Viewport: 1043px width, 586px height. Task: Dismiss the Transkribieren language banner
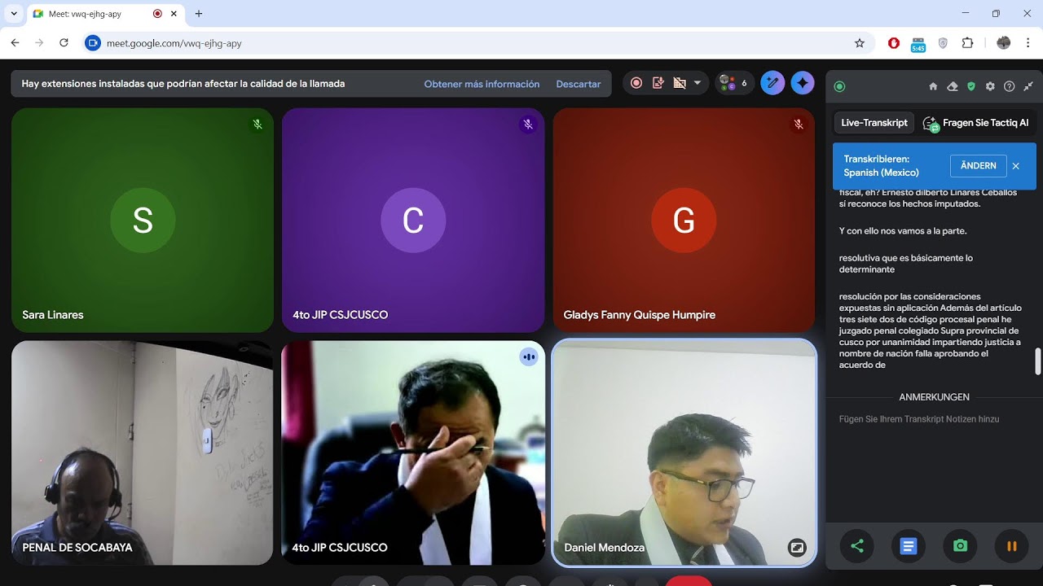1016,166
